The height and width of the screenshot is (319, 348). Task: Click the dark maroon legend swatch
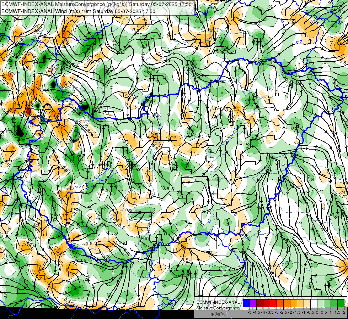[260, 303]
